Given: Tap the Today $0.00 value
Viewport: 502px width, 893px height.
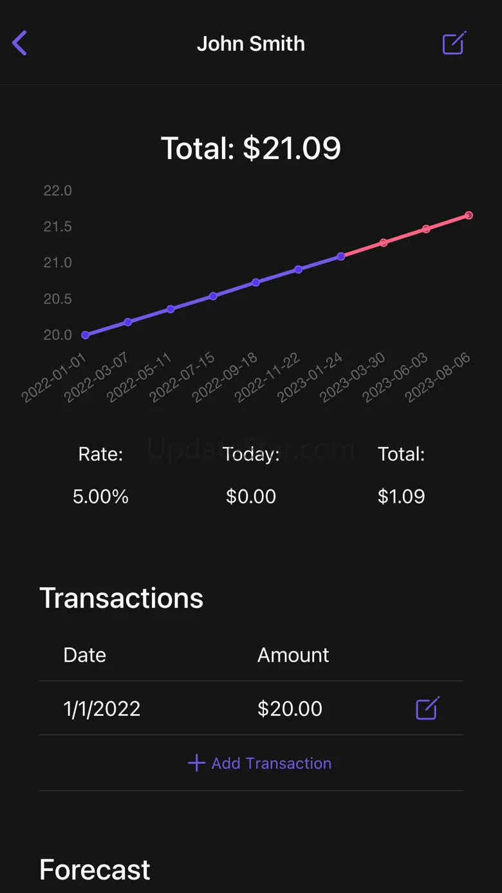Looking at the screenshot, I should coord(251,496).
